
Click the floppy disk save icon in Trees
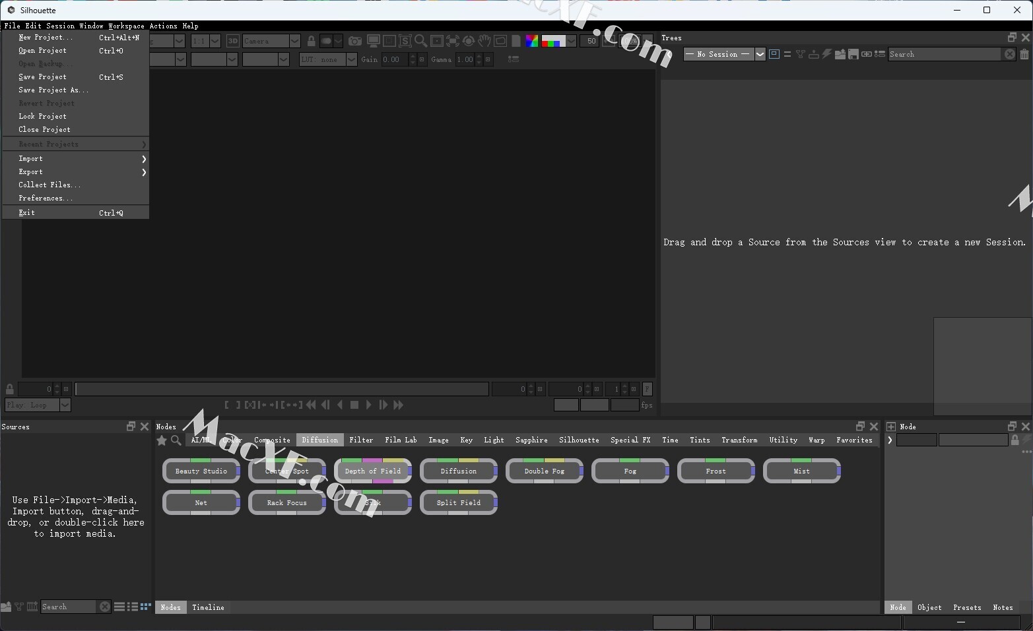pyautogui.click(x=853, y=54)
